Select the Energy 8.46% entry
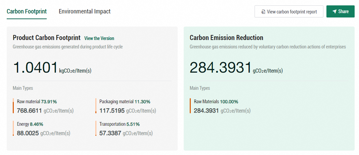 pos(30,124)
